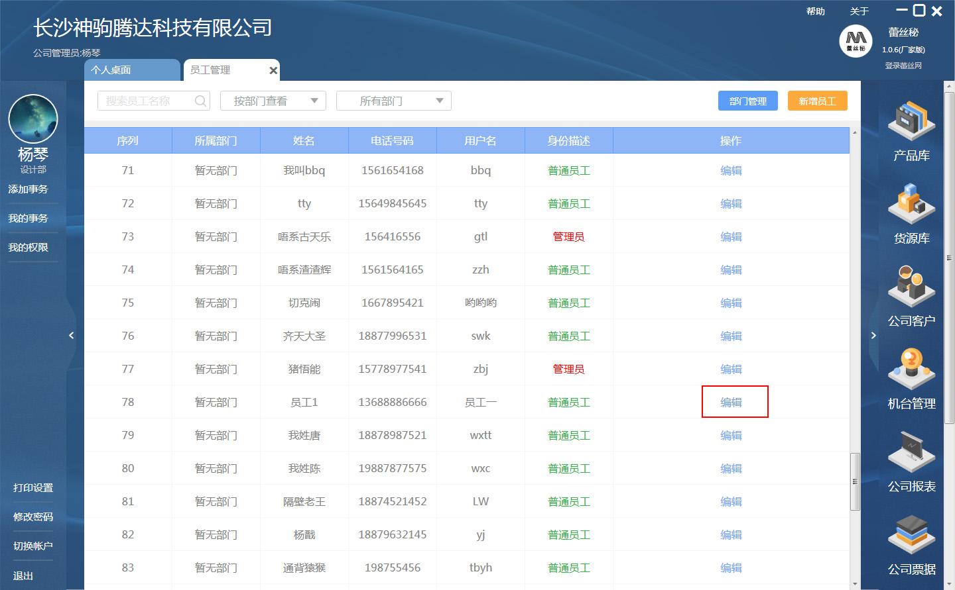The image size is (955, 590).
Task: Expand the right panel with the chevron arrow
Action: click(873, 336)
